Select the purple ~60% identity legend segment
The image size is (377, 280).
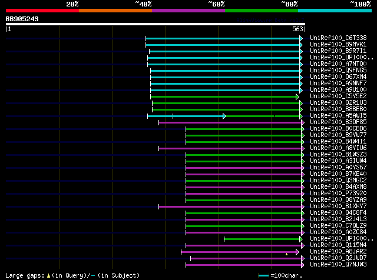pyautogui.click(x=188, y=11)
